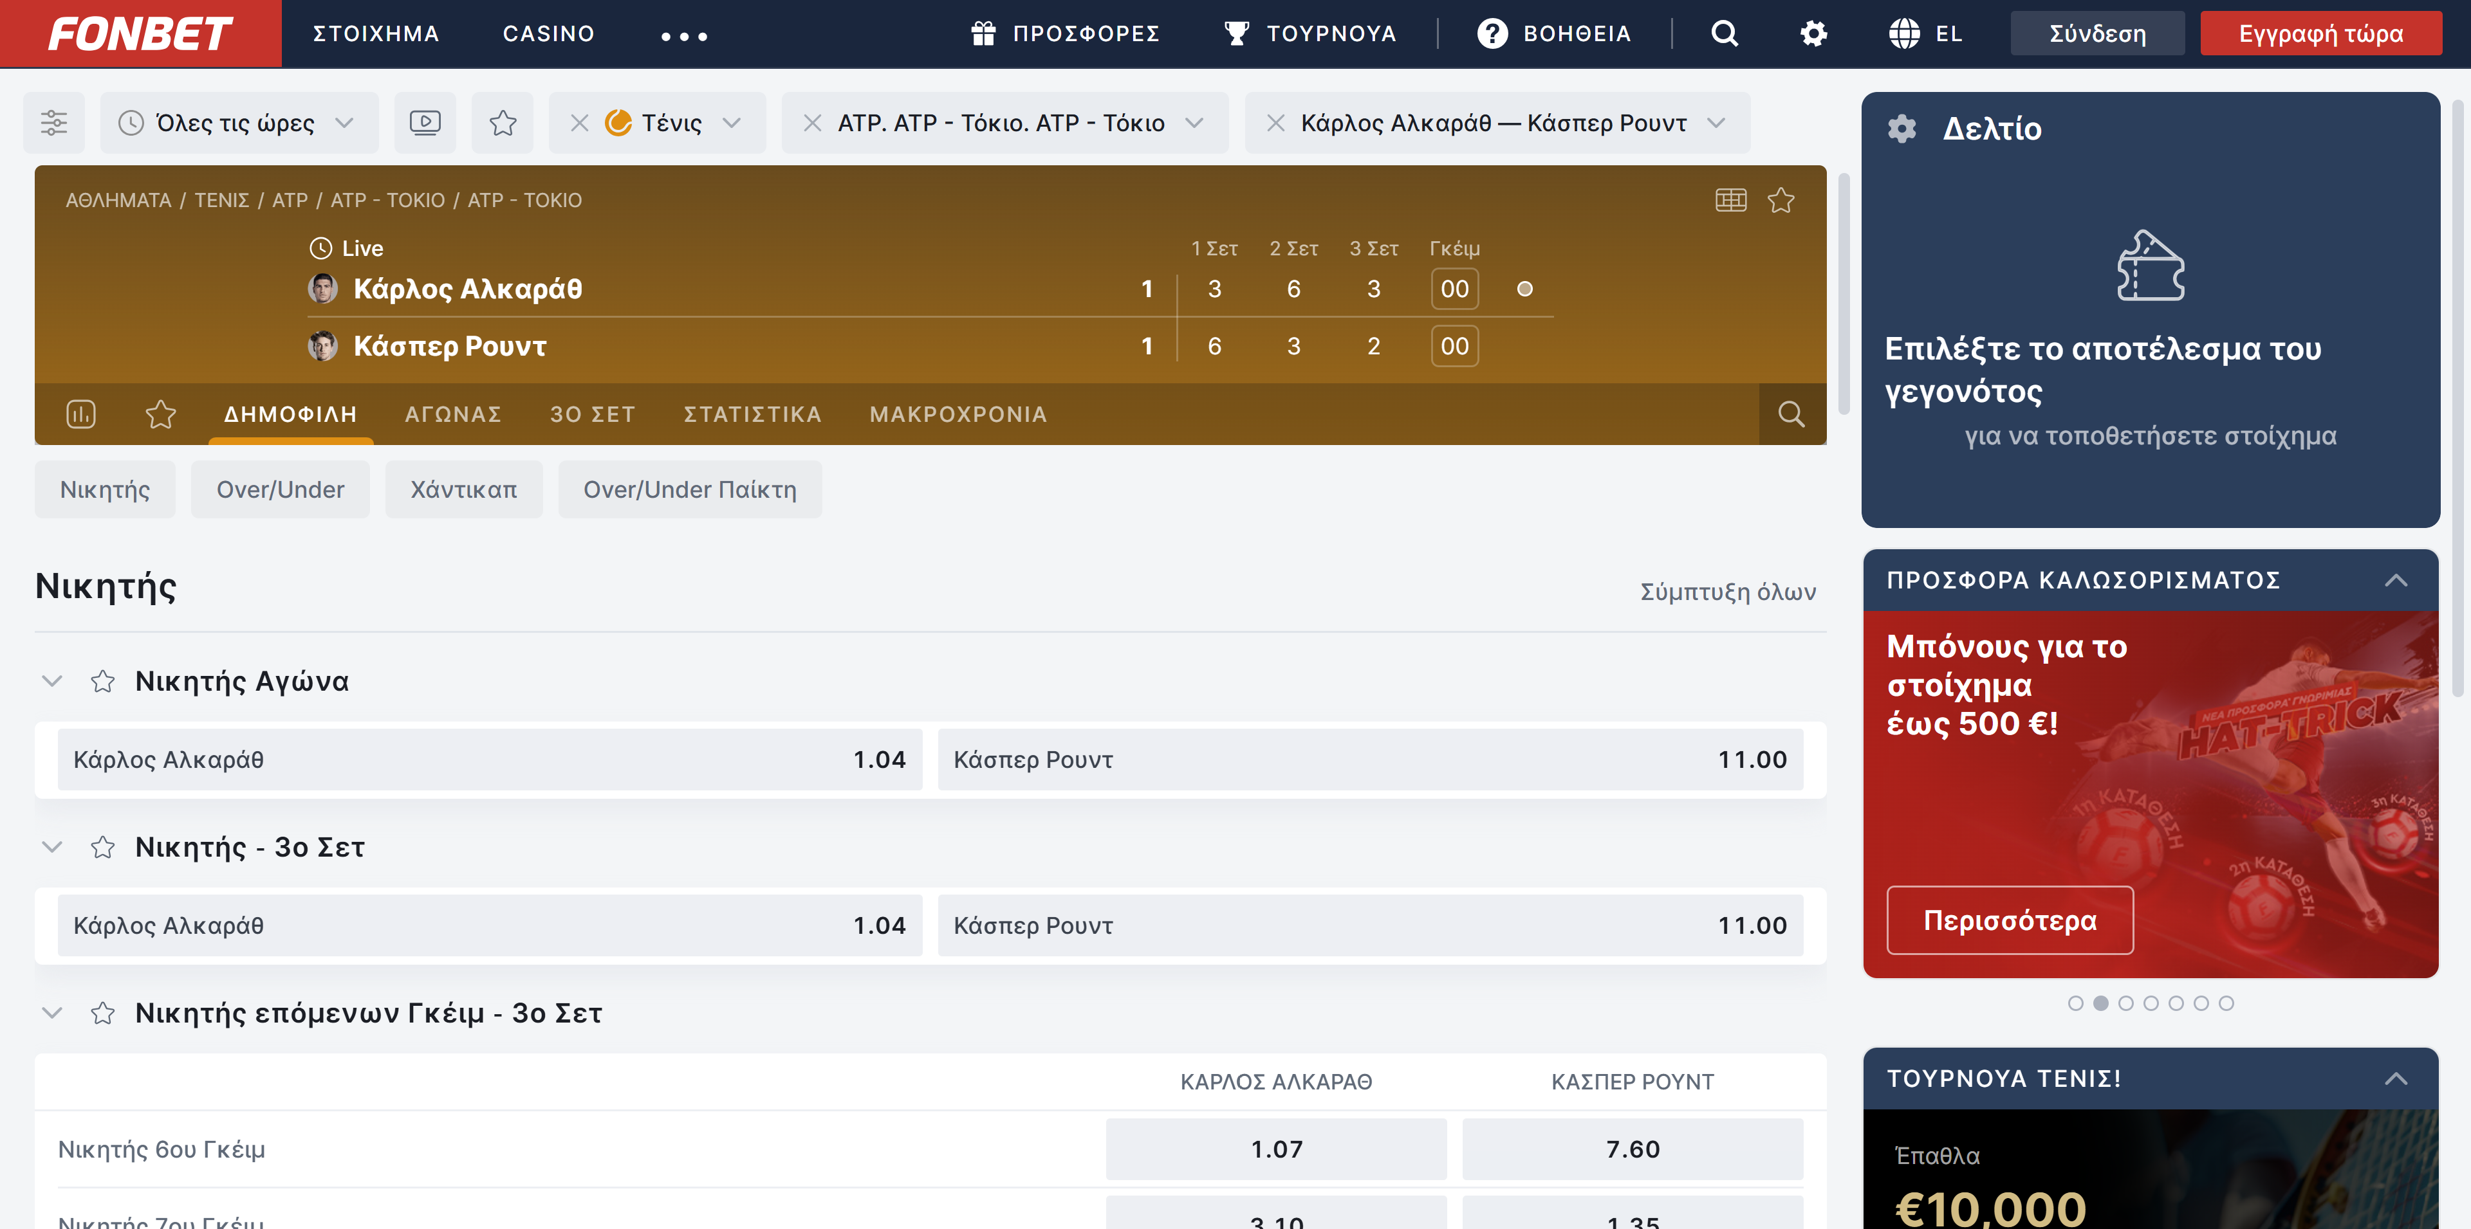Collapse ΠΡΟΣΦΟΡΑ ΚΑΛΩΣΟΡΙΣΜΑΤΟΣ panel

pyautogui.click(x=2396, y=580)
